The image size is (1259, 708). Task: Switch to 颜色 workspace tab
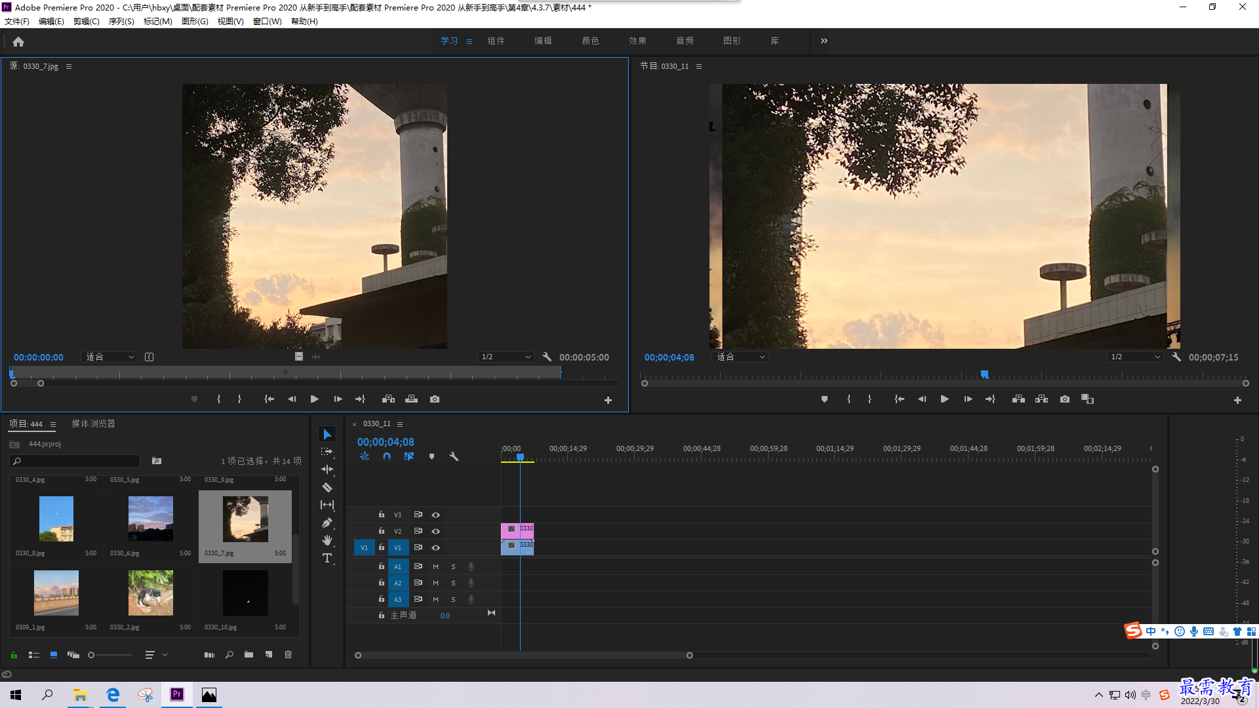click(x=590, y=41)
